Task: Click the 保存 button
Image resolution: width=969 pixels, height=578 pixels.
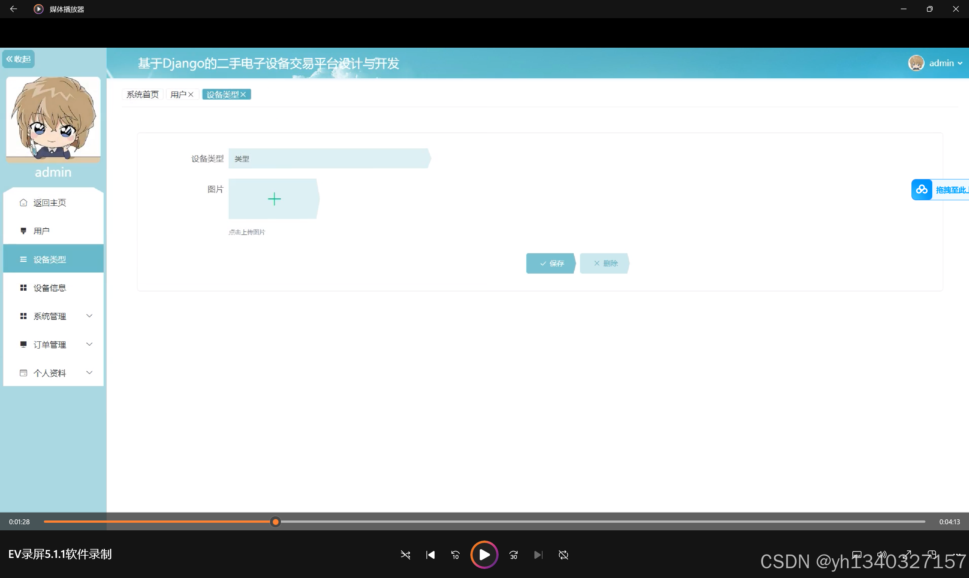Action: pos(551,263)
